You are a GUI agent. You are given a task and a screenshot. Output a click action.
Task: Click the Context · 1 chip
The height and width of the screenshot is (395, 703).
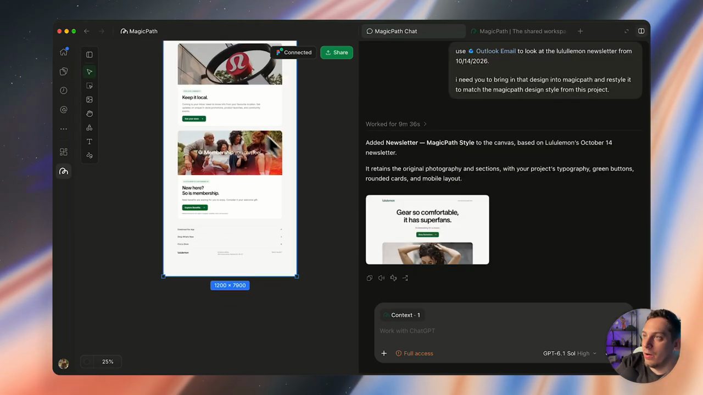pos(401,315)
